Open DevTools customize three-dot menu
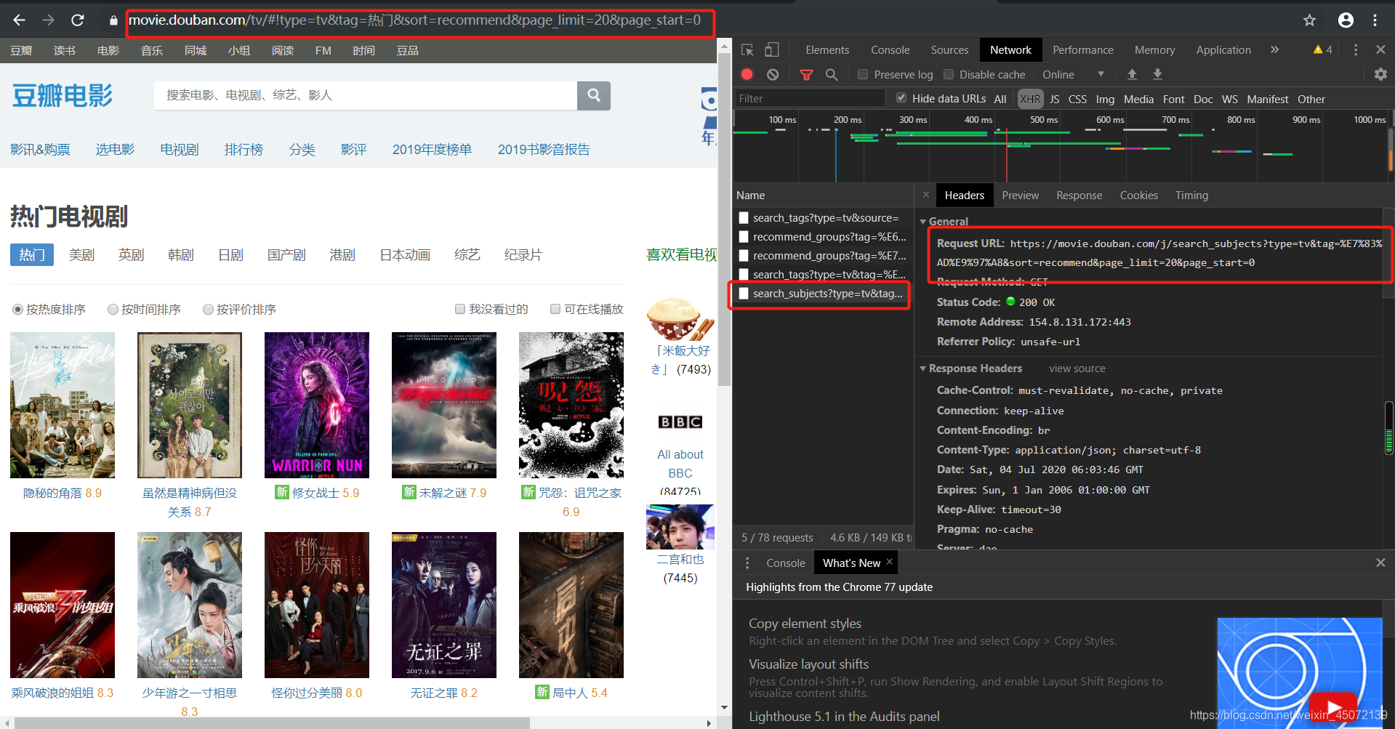The image size is (1395, 729). click(1355, 49)
